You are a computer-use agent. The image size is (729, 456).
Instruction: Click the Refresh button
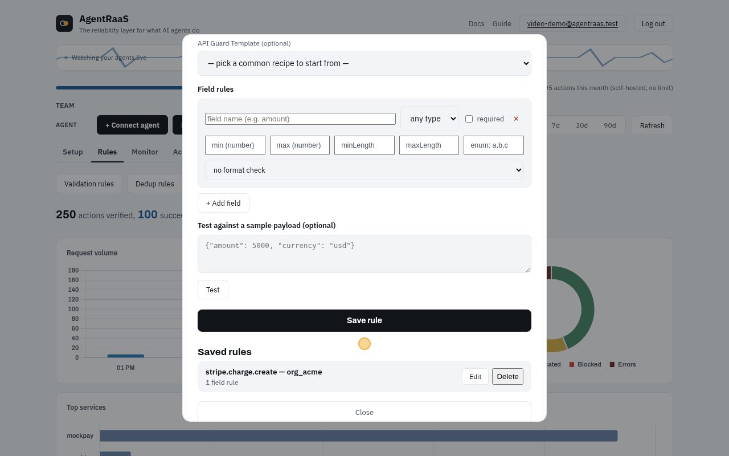652,125
